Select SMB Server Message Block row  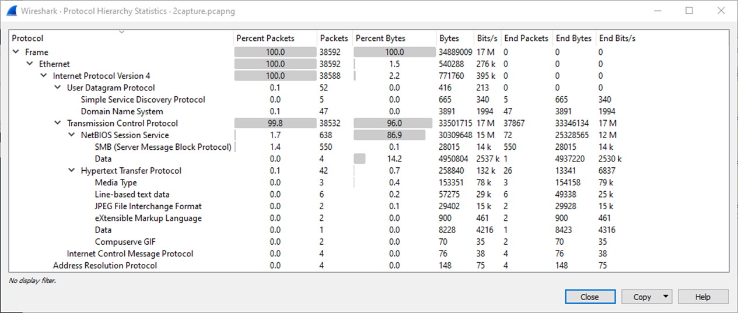[163, 147]
